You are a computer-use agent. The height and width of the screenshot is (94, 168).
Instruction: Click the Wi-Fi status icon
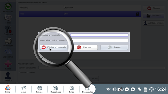108,89
